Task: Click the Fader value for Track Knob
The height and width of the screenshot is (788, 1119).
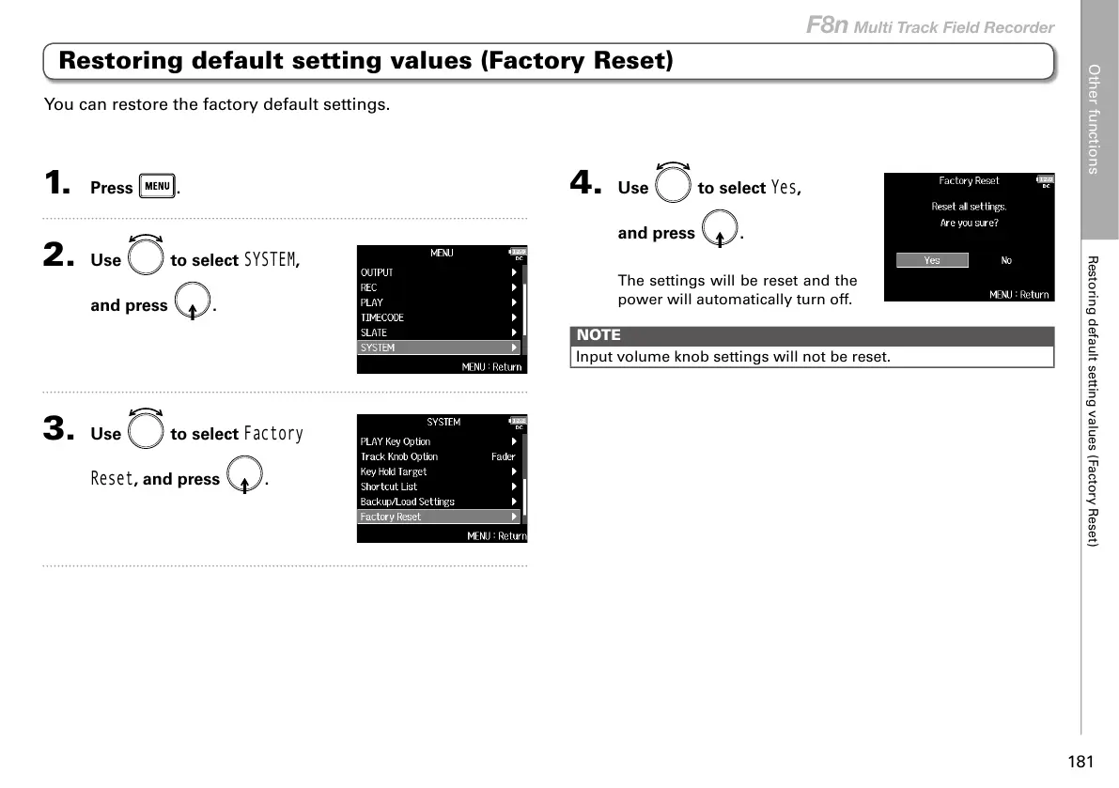Action: point(503,456)
